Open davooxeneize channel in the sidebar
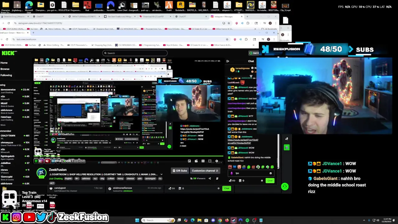 tap(15, 91)
